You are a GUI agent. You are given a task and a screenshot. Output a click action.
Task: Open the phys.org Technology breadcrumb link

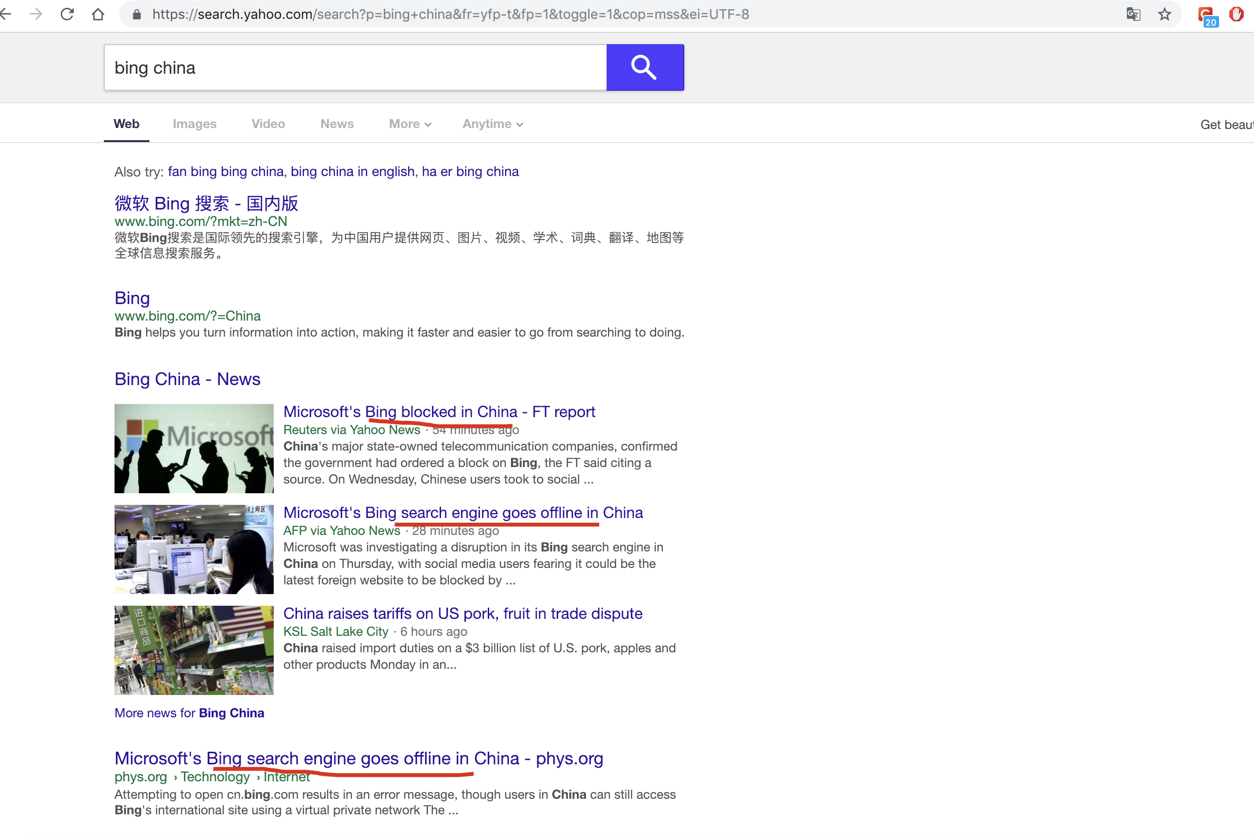point(215,777)
